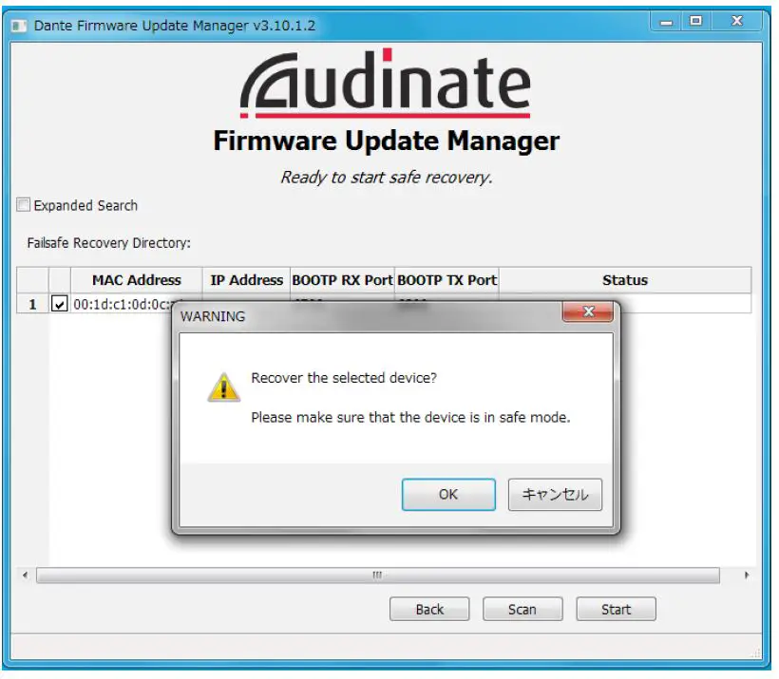Screen dimensions: 779x679
Task: Uncheck the device row 1 checkbox
Action: click(59, 304)
